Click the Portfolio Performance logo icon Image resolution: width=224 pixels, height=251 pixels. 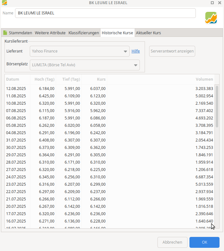tap(211, 18)
